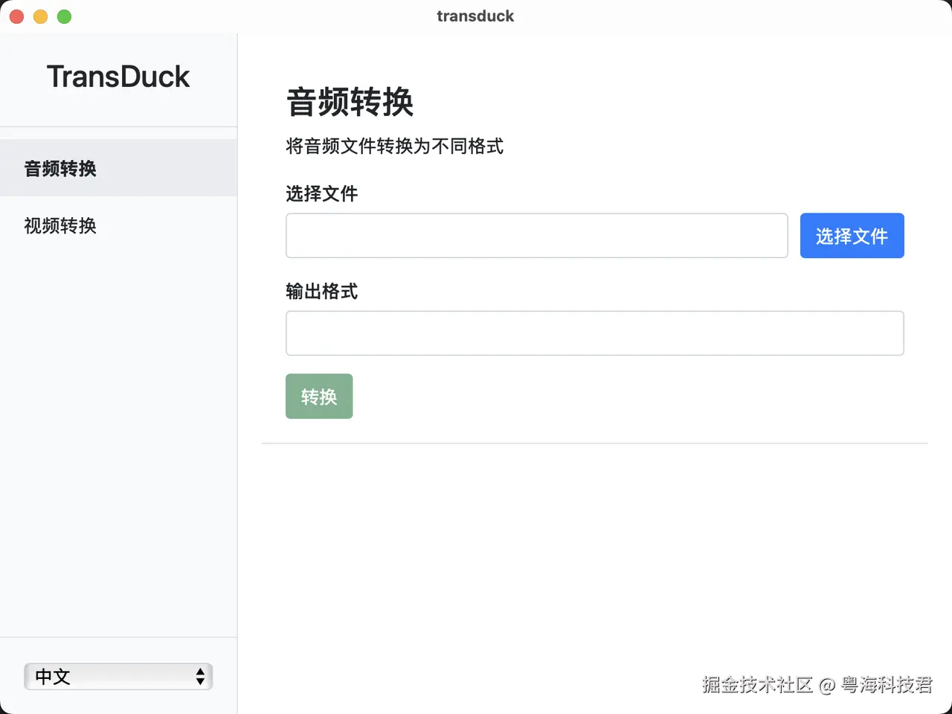Focus the 输出格式 input field
The height and width of the screenshot is (714, 952).
[594, 333]
